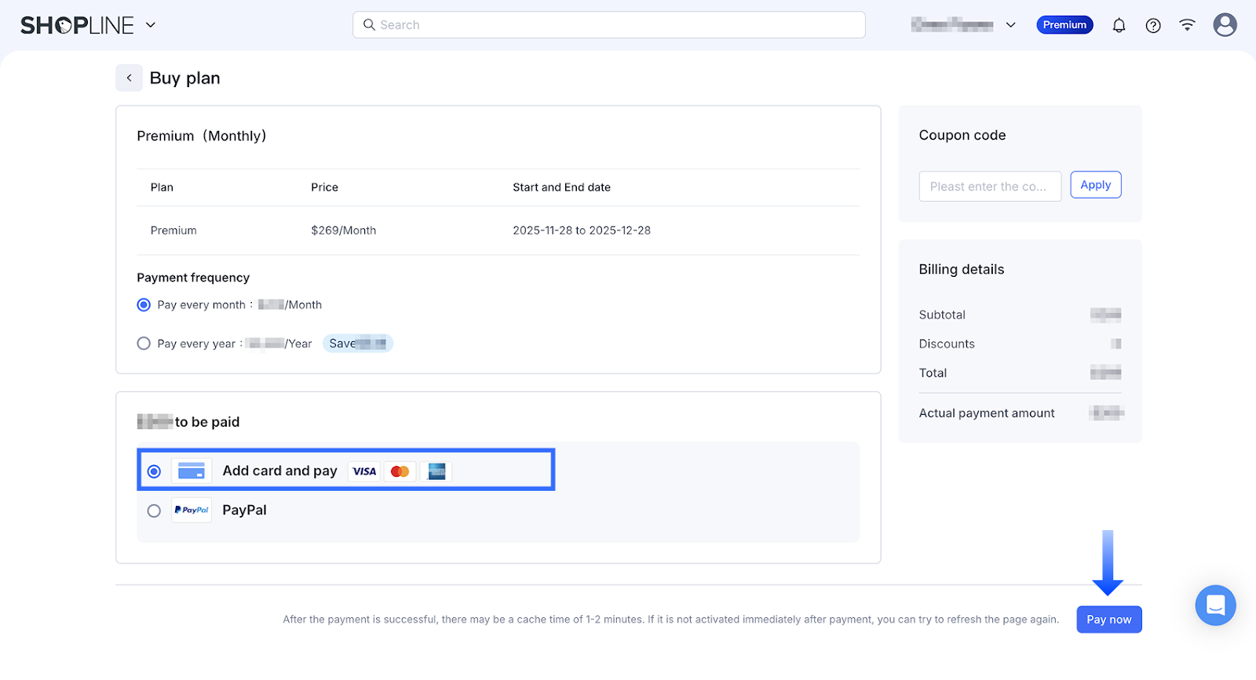Click the Visa logo
1256x680 pixels.
click(x=364, y=471)
